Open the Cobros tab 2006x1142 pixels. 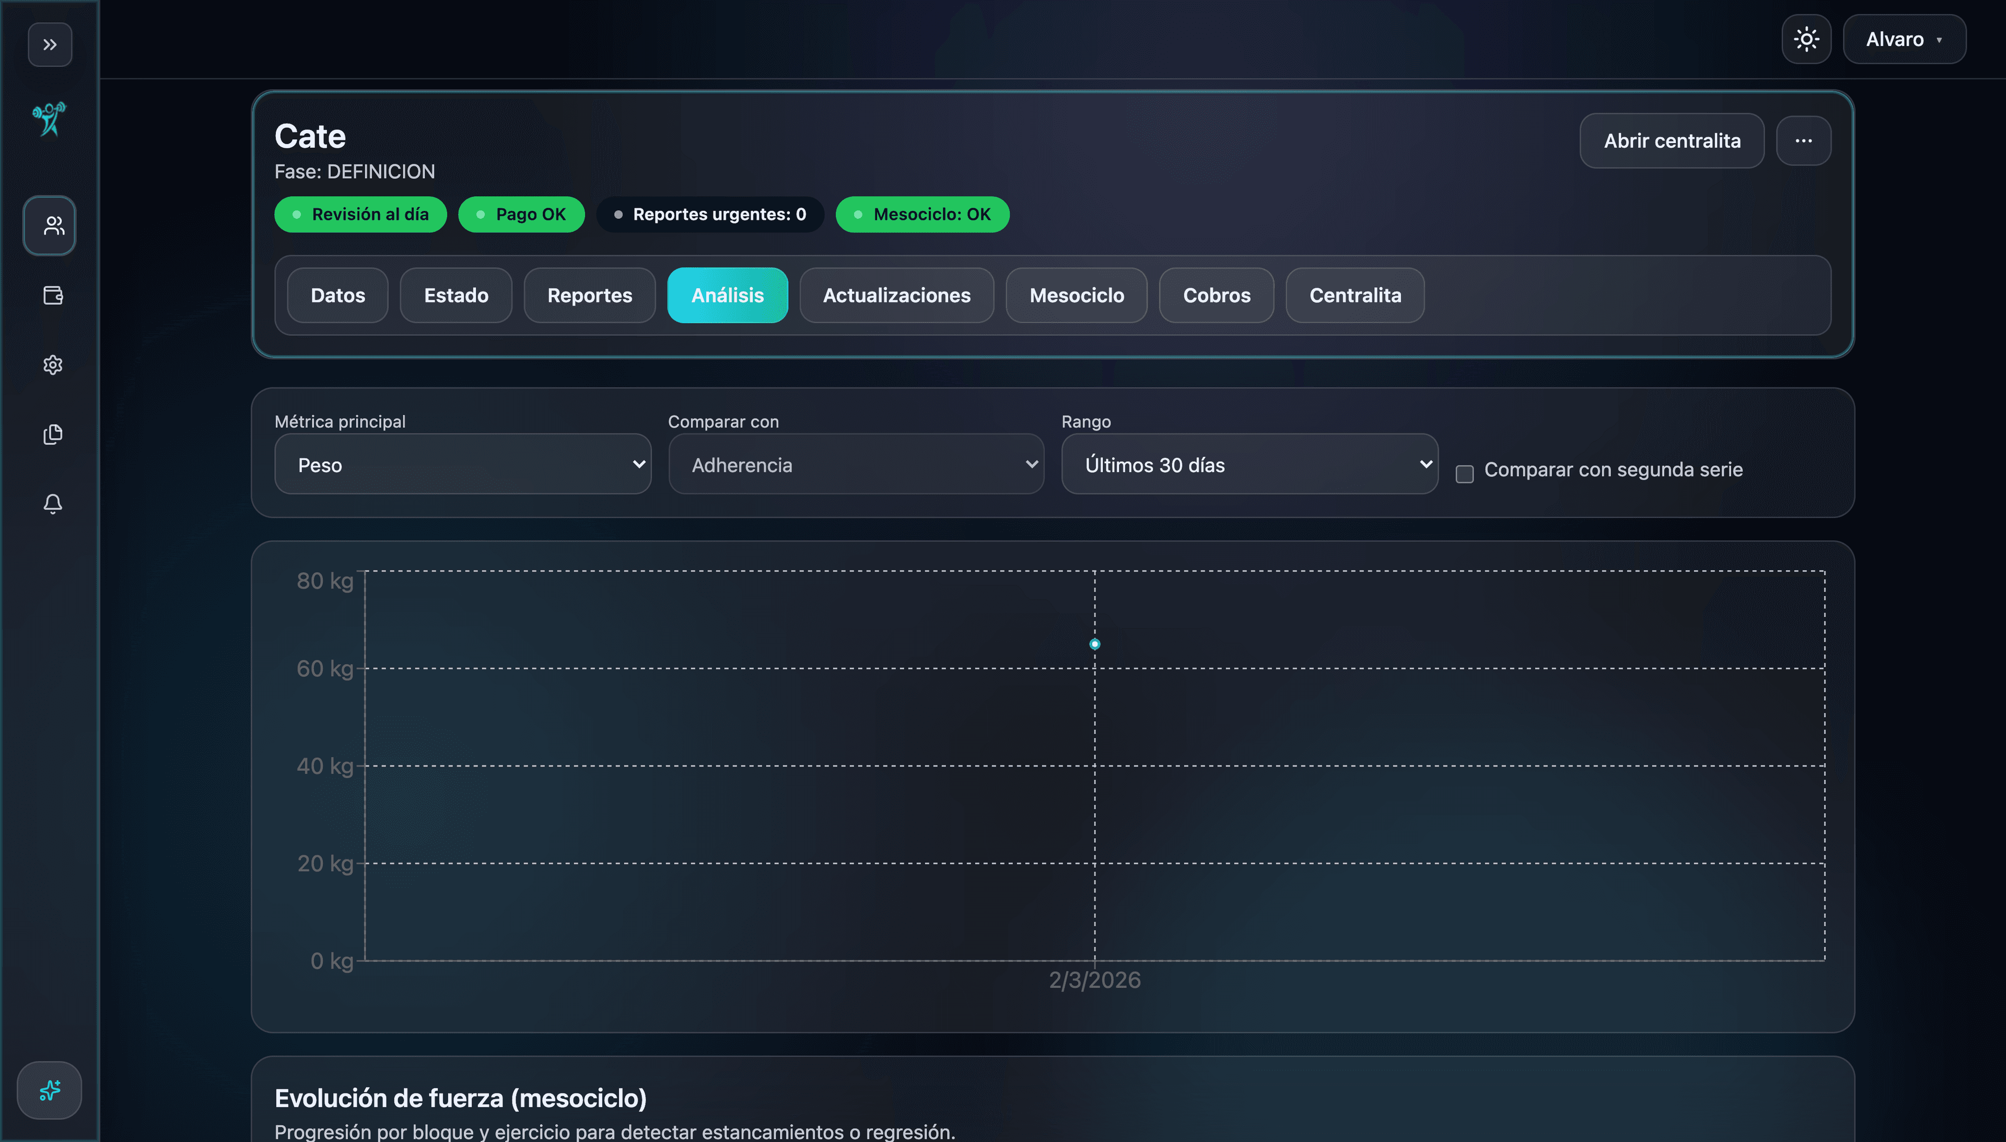(1216, 296)
